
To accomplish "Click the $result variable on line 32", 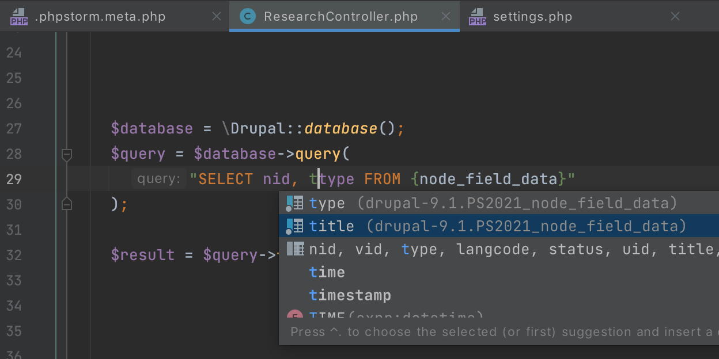I will [x=143, y=255].
